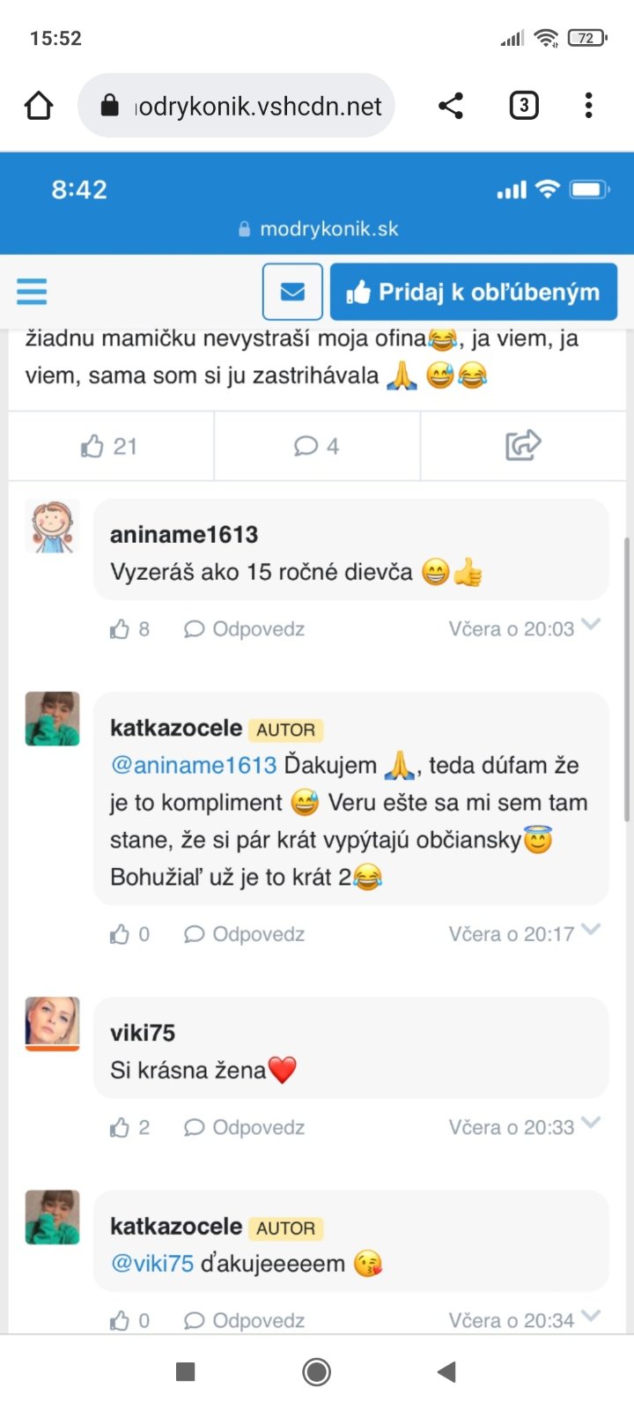
Task: Open the tab switcher showing 3 tabs
Action: pyautogui.click(x=524, y=106)
